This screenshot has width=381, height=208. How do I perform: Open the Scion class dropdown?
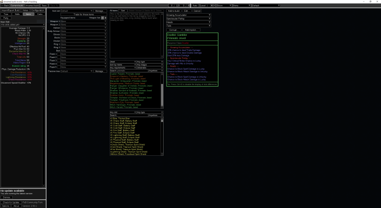pos(224,5)
